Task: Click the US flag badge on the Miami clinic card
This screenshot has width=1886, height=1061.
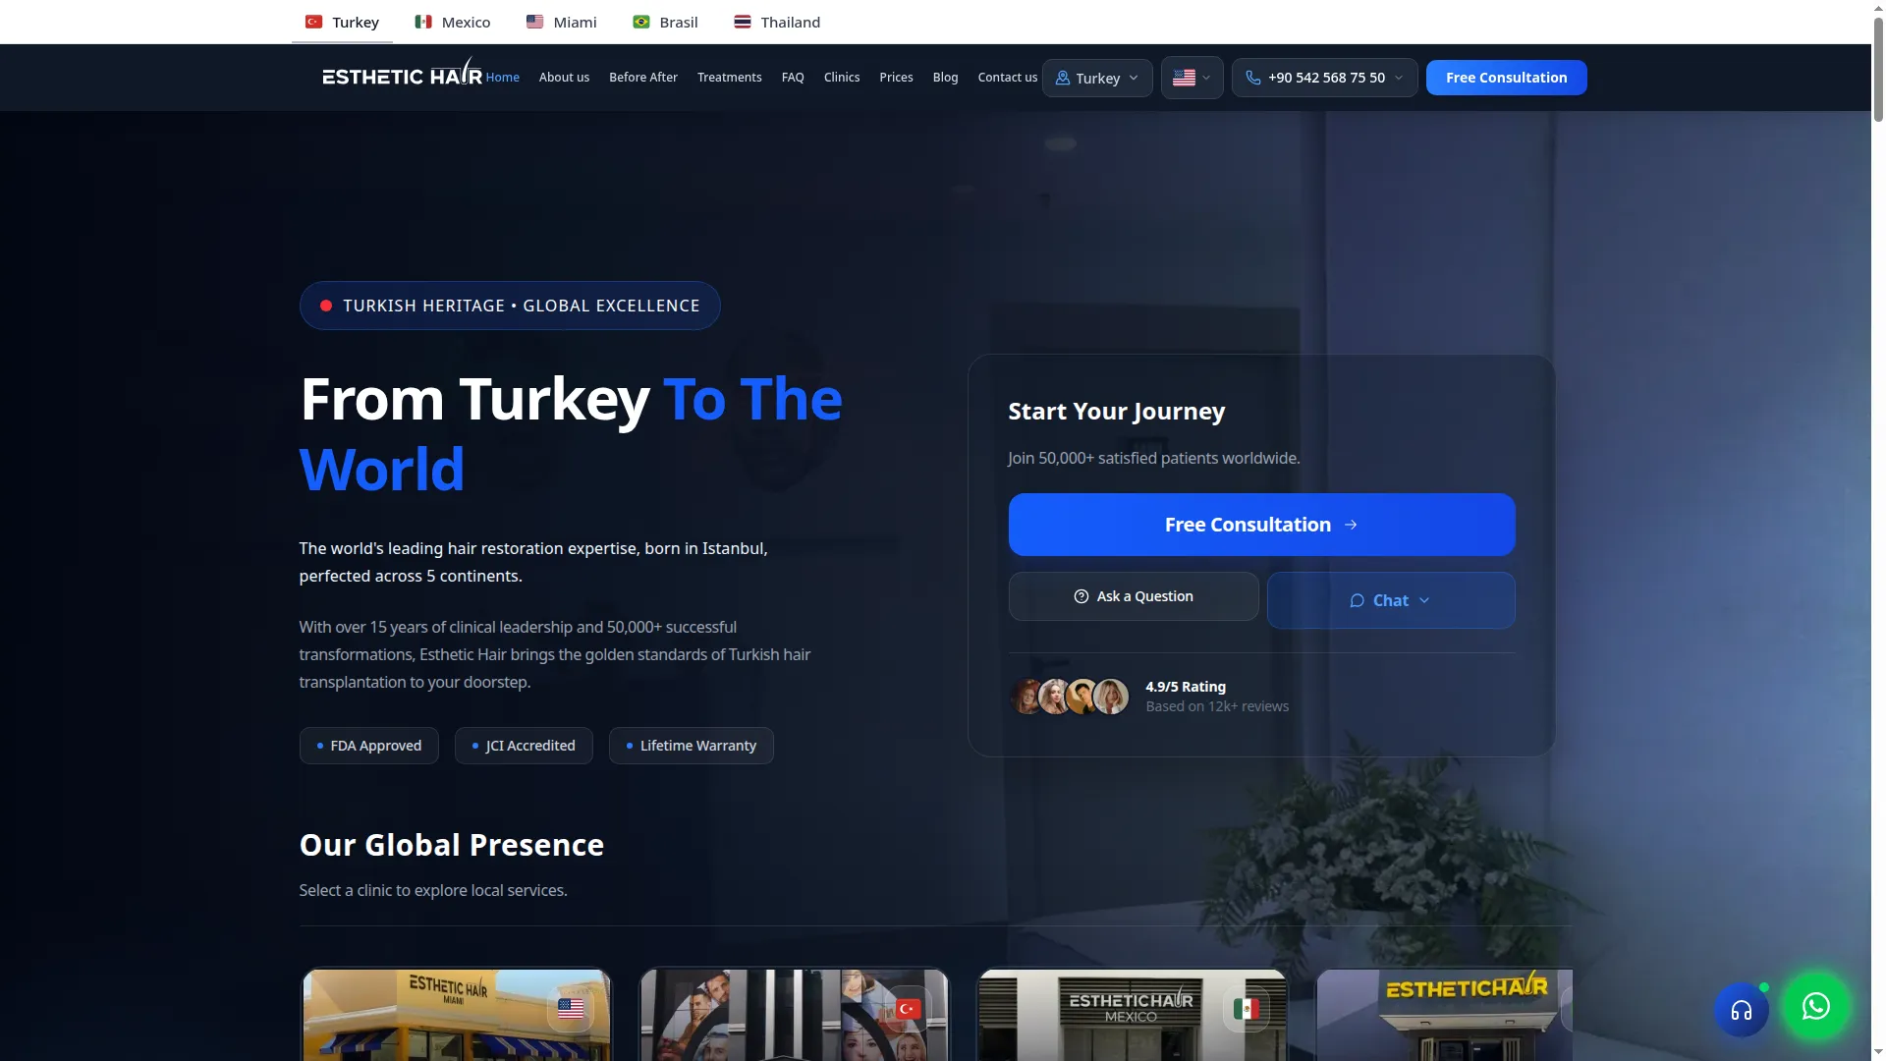Action: 571,1009
